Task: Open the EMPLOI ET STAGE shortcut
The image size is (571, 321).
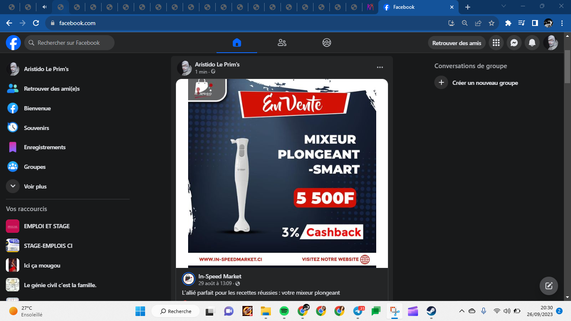Action: [x=46, y=226]
